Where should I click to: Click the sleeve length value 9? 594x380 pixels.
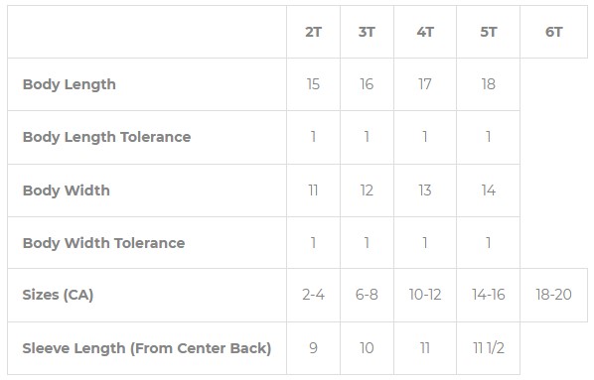(x=313, y=348)
